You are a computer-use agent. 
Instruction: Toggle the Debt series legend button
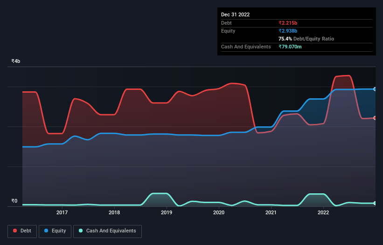tap(22, 231)
